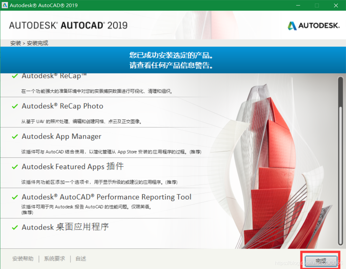Click the vertical scrollbar of the product list
Screen dimensions: 346x269
click(340, 162)
